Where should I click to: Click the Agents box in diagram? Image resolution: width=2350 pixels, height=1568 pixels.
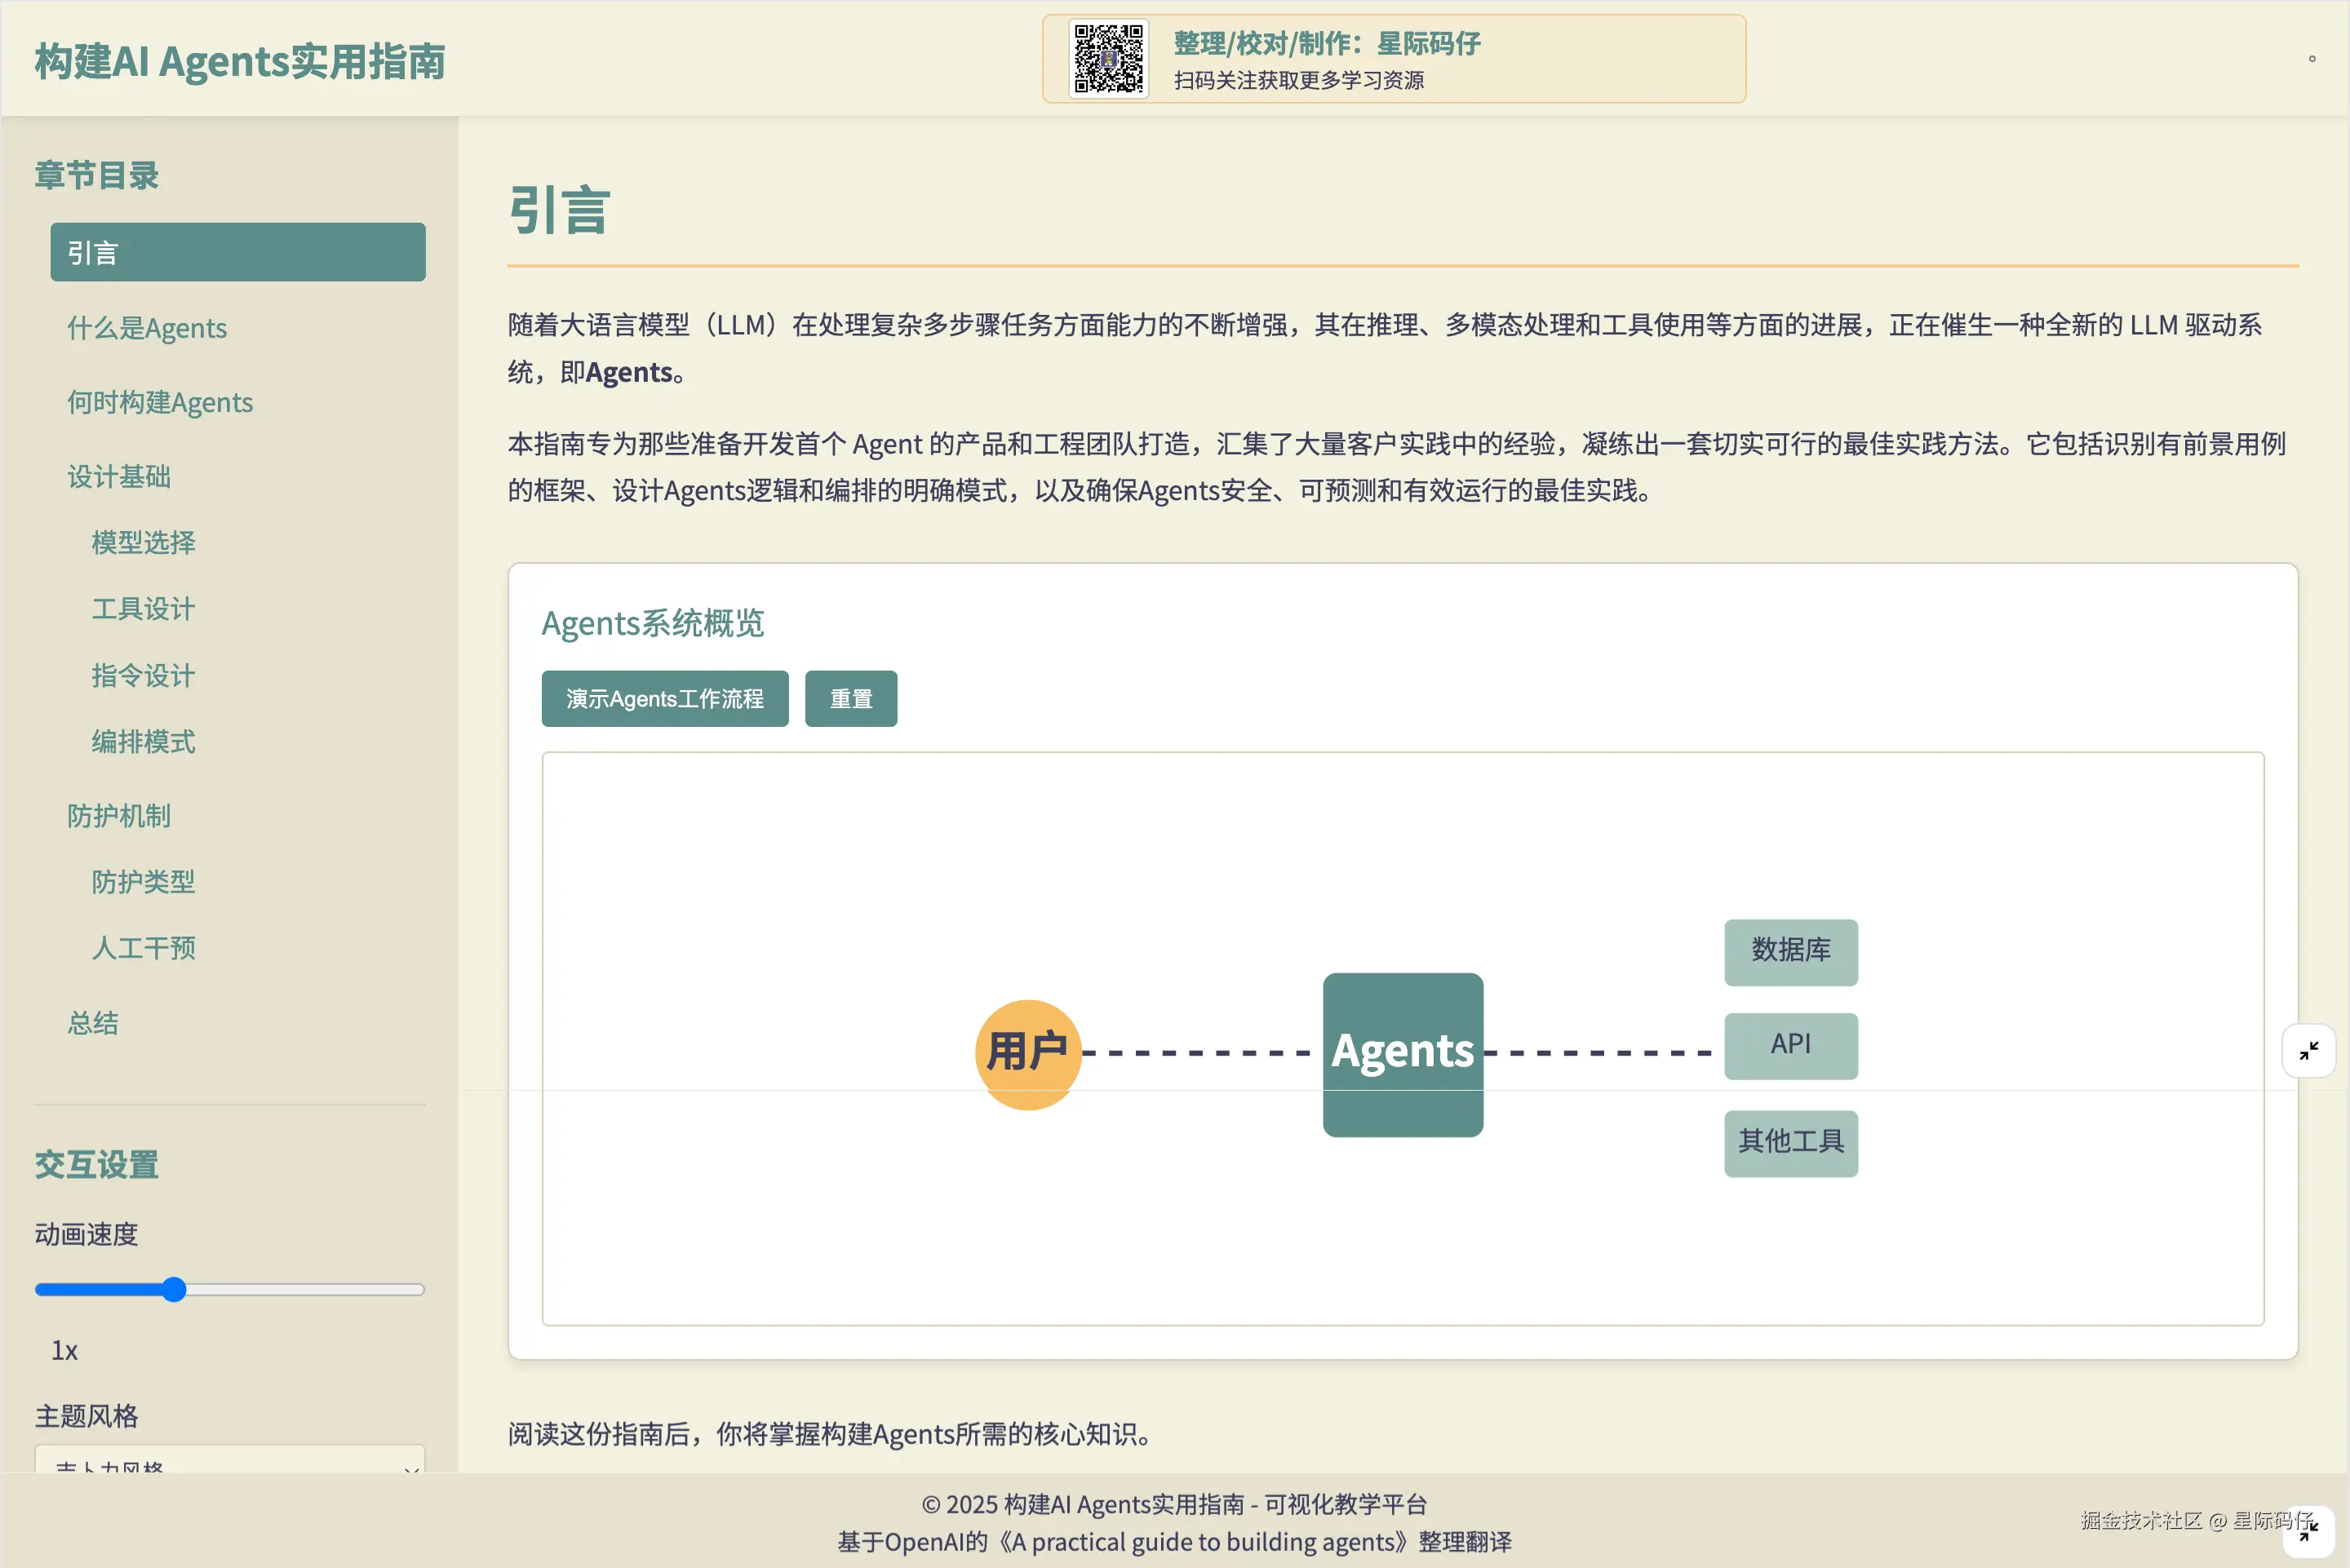pyautogui.click(x=1402, y=1054)
